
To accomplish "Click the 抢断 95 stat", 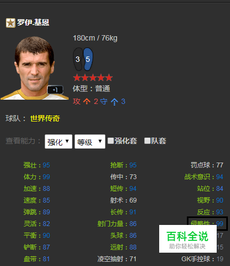I will click(x=124, y=165).
